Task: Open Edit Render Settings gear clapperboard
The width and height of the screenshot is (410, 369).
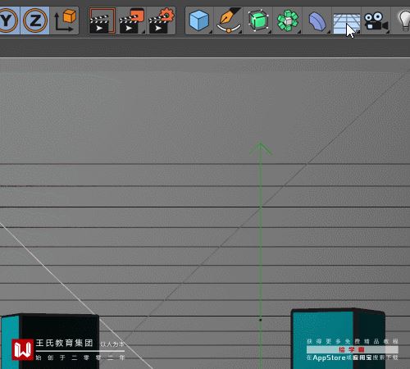Action: 162,20
